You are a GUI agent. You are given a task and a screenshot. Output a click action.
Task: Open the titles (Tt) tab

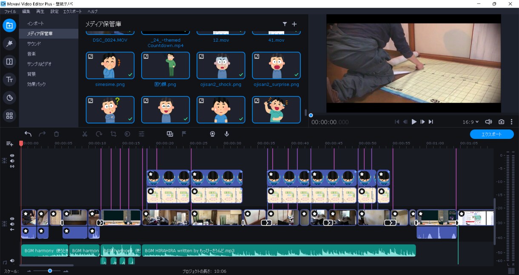9,80
